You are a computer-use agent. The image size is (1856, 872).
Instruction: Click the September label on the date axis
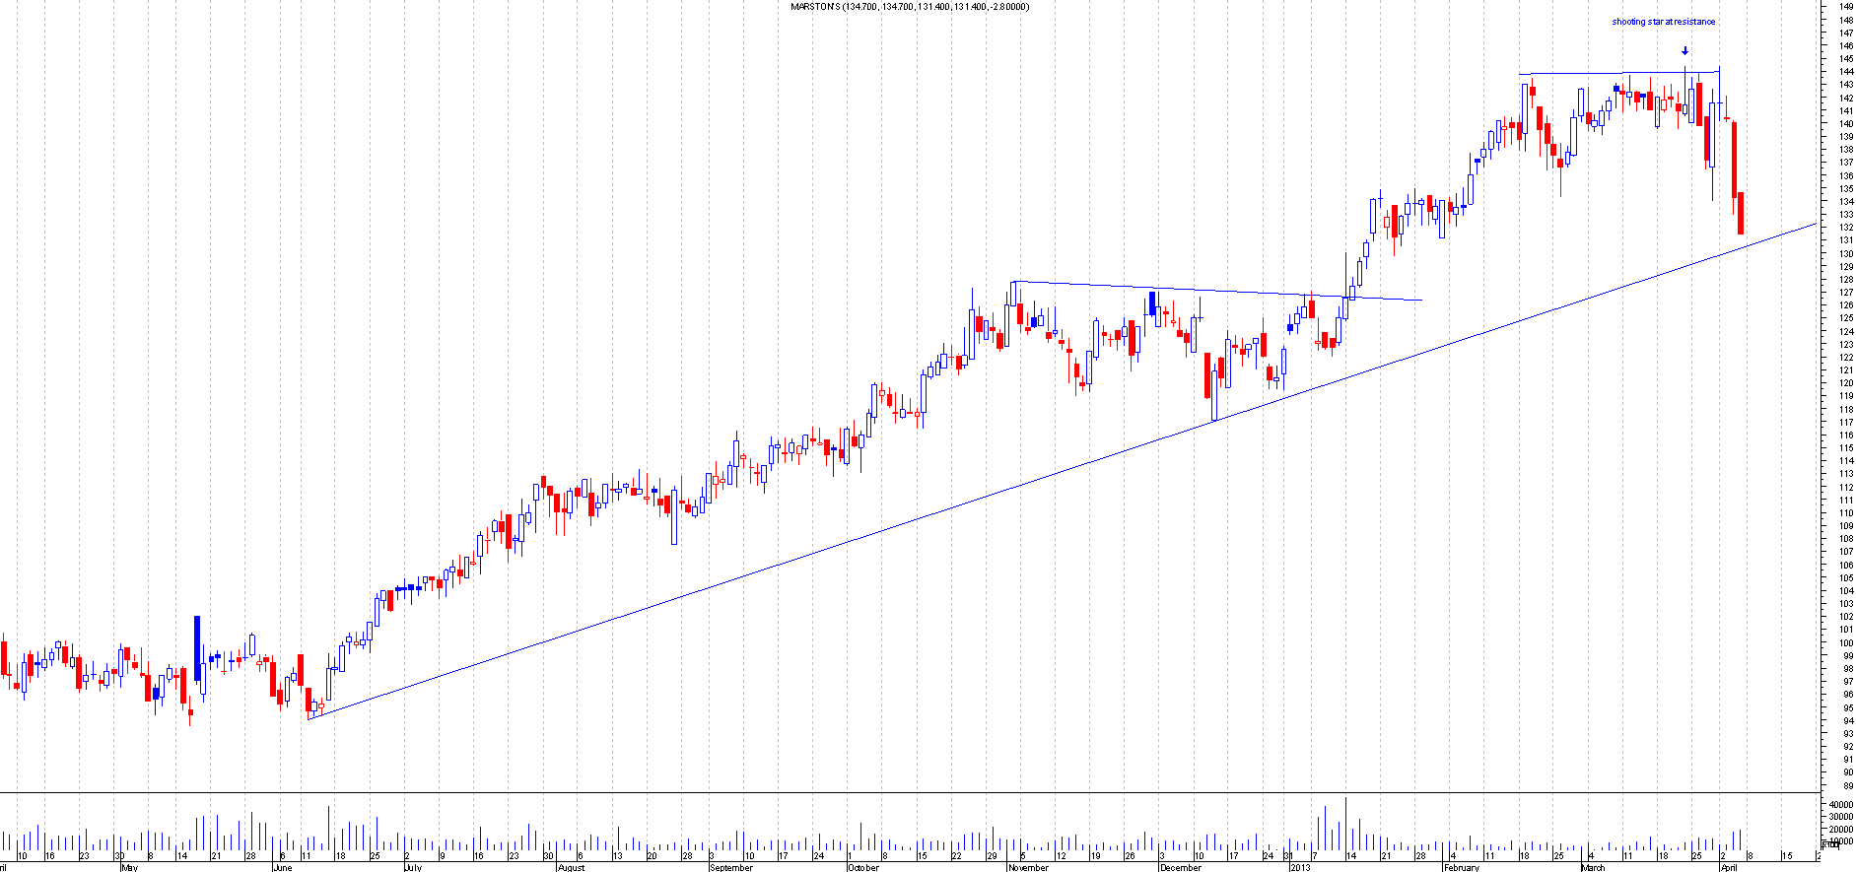click(x=731, y=867)
